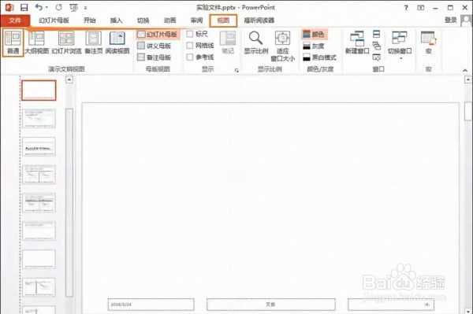Viewport: 473px width, 314px height.
Task: Select the fifth comparison layout thumbnail
Action: pyautogui.click(x=39, y=202)
